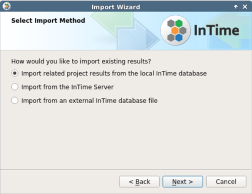
Task: Proceed with the Next button
Action: point(183,181)
